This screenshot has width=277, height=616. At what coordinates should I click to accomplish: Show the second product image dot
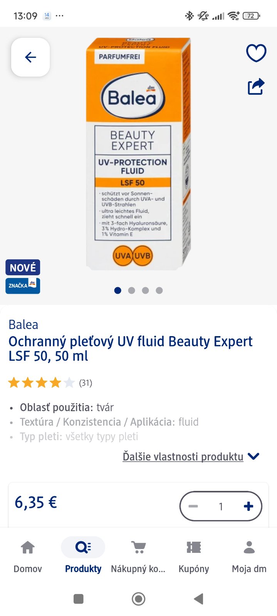click(131, 290)
